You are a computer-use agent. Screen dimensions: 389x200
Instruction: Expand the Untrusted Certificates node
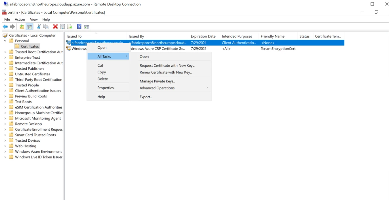[x=5, y=74]
